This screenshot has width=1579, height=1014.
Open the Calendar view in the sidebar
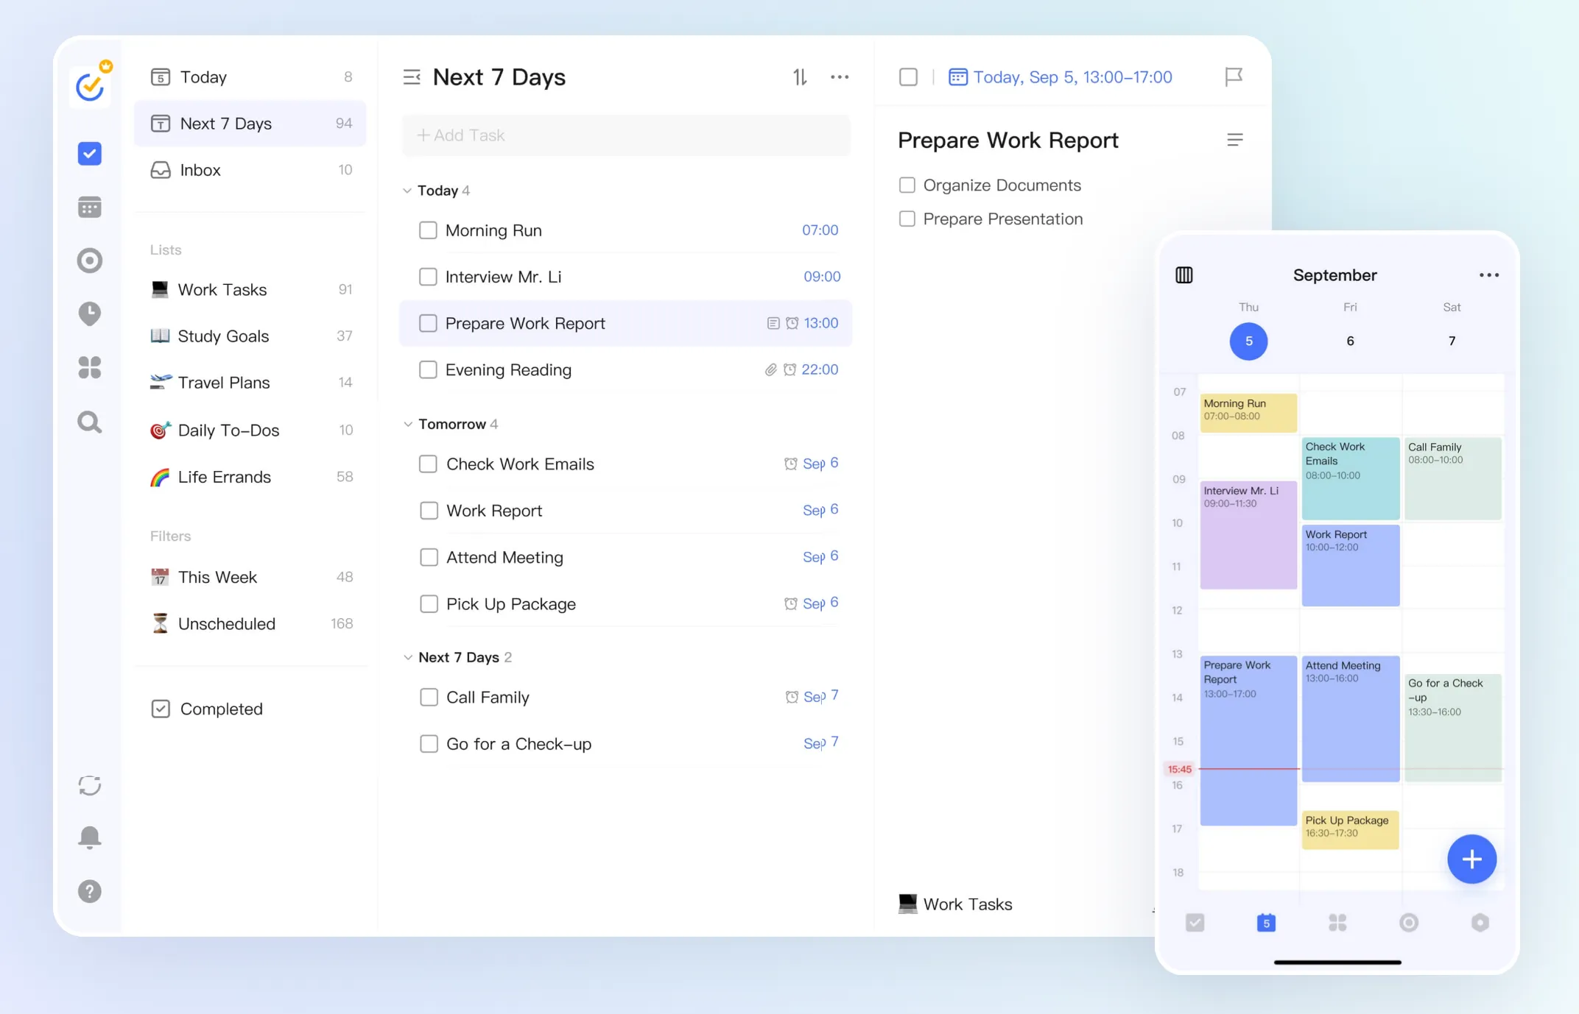(89, 207)
